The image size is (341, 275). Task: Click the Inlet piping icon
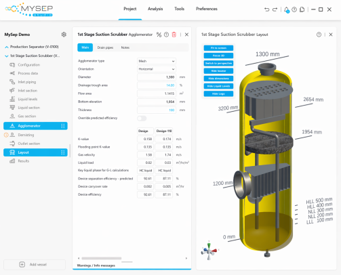click(x=12, y=82)
